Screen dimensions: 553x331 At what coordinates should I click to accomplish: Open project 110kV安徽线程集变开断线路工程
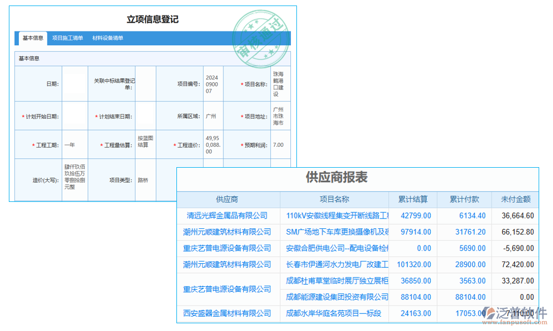338,215
